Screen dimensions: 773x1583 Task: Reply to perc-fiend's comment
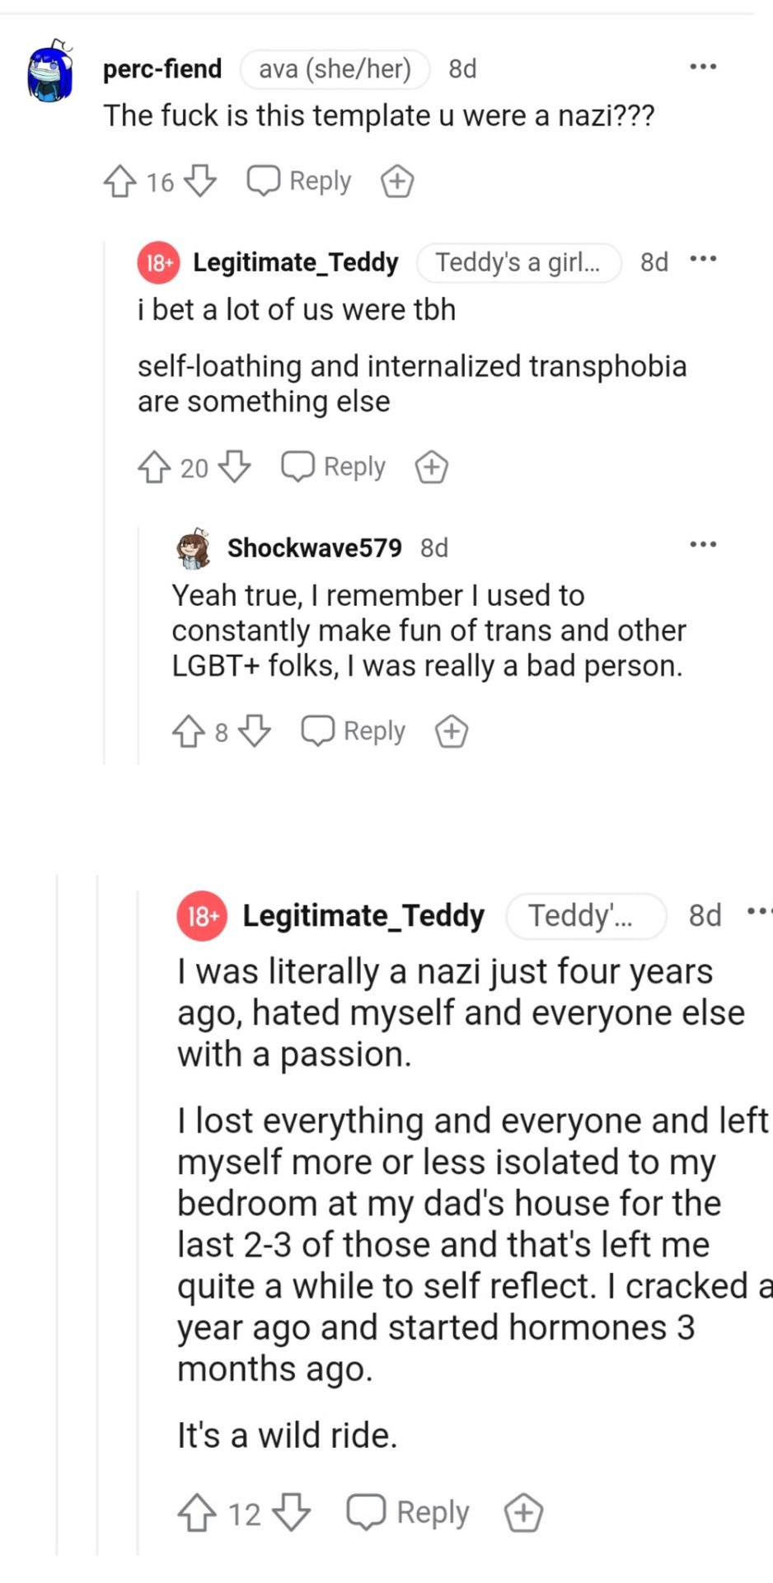(300, 181)
